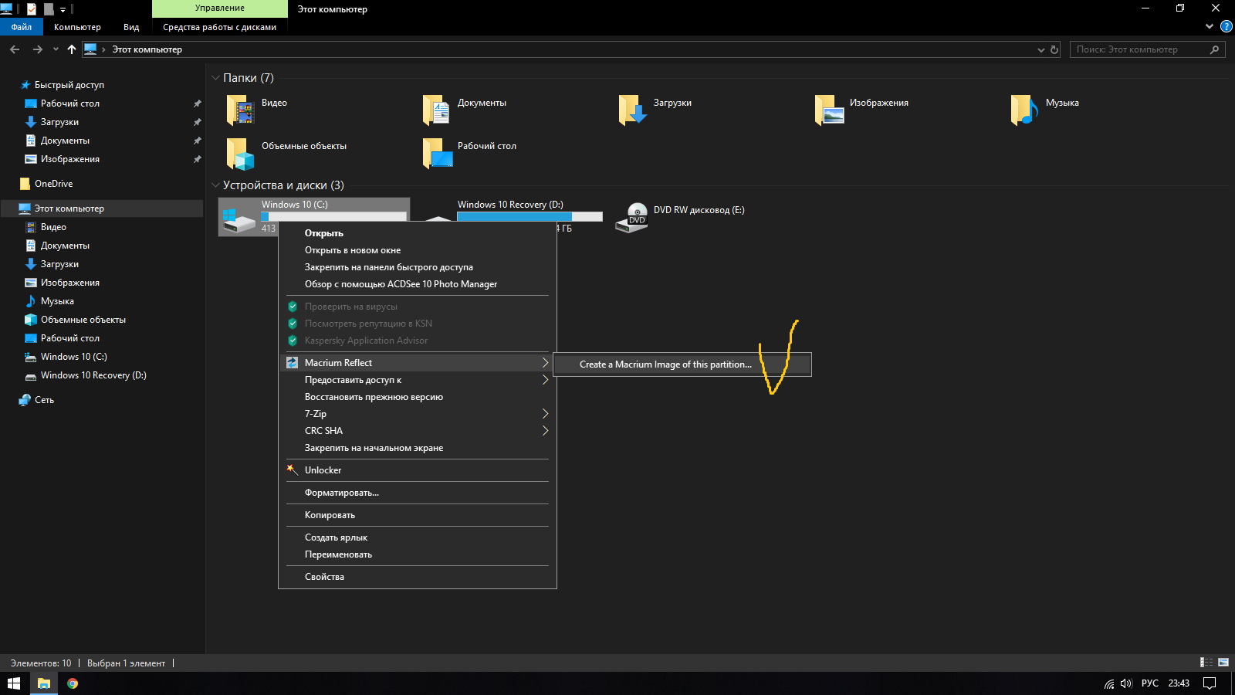
Task: Switch to details view in status bar
Action: [x=1206, y=663]
